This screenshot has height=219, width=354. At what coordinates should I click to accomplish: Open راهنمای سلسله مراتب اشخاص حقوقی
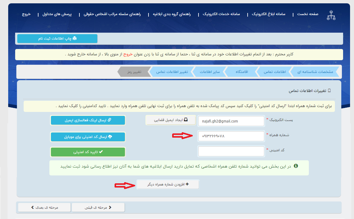click(112, 14)
